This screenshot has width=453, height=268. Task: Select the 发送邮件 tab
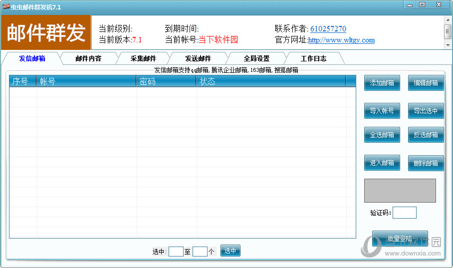198,58
